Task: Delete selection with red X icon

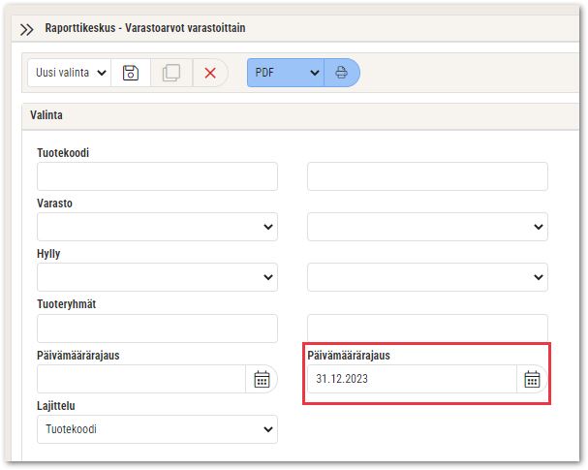Action: [x=210, y=73]
